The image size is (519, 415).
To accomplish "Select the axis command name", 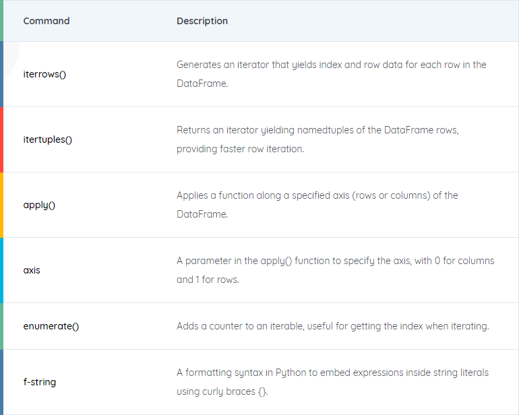I will [32, 270].
